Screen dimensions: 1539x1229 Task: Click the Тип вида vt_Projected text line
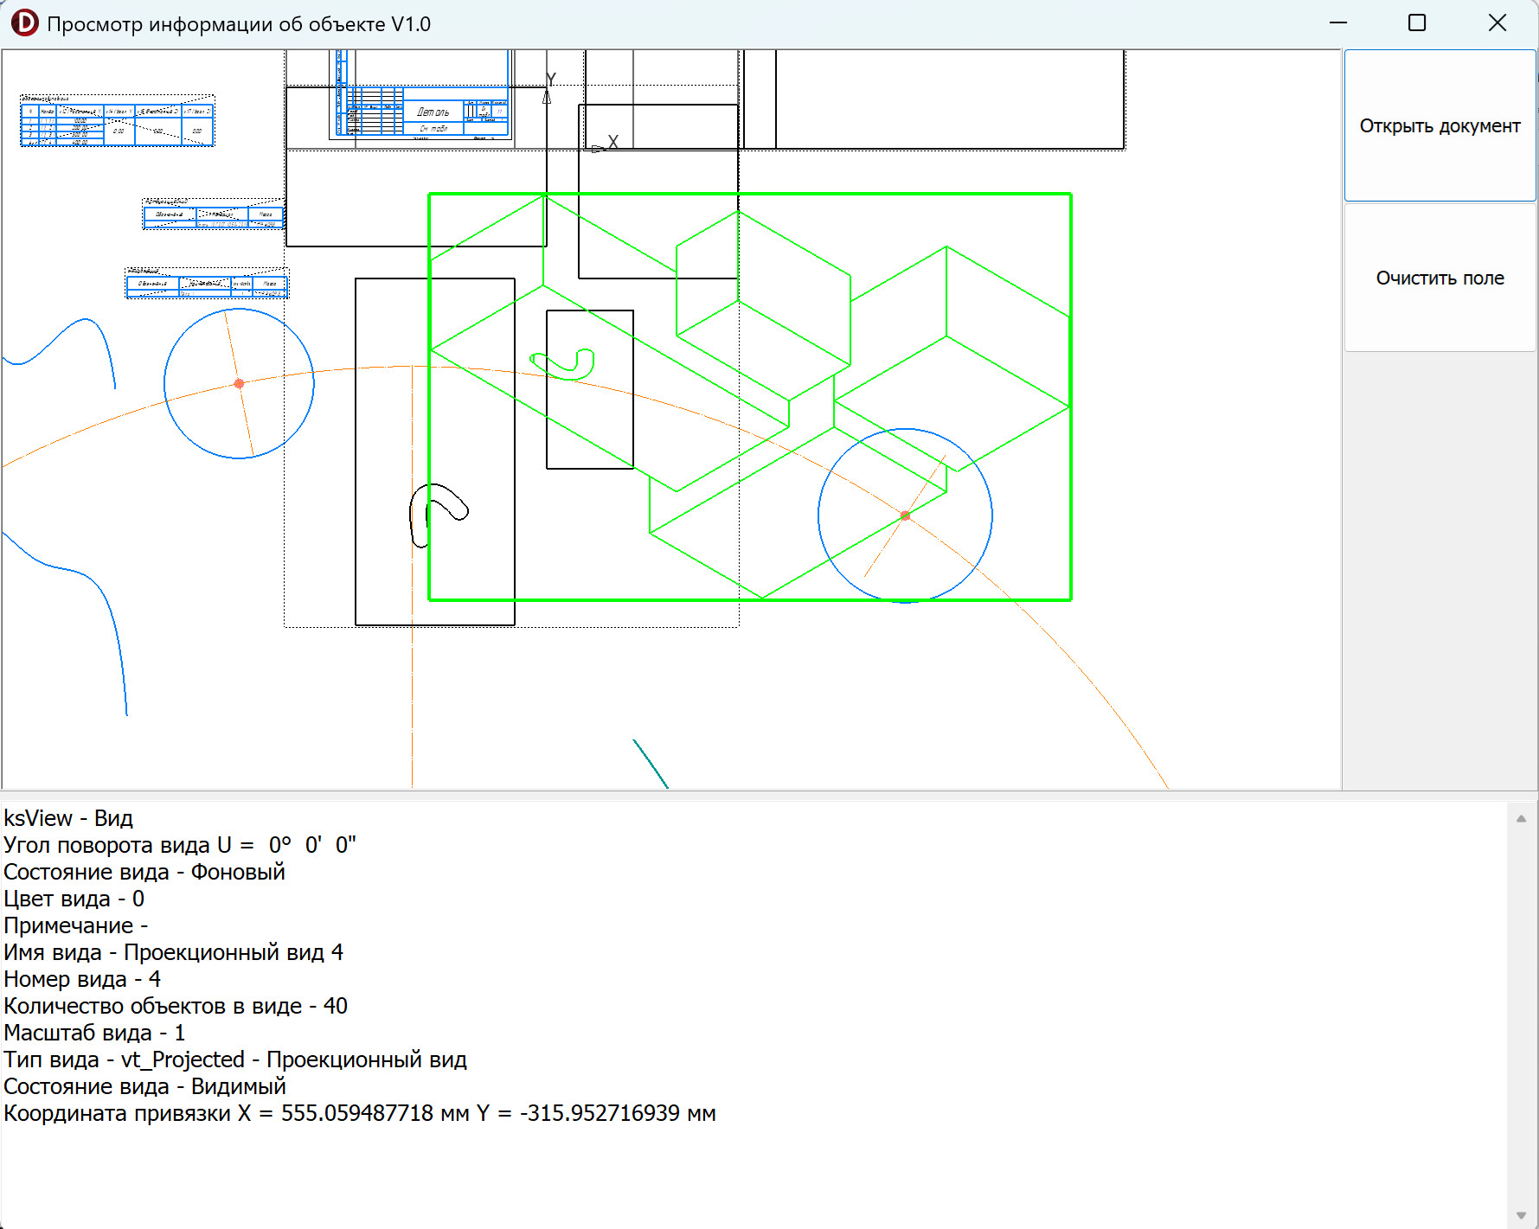pyautogui.click(x=235, y=1059)
